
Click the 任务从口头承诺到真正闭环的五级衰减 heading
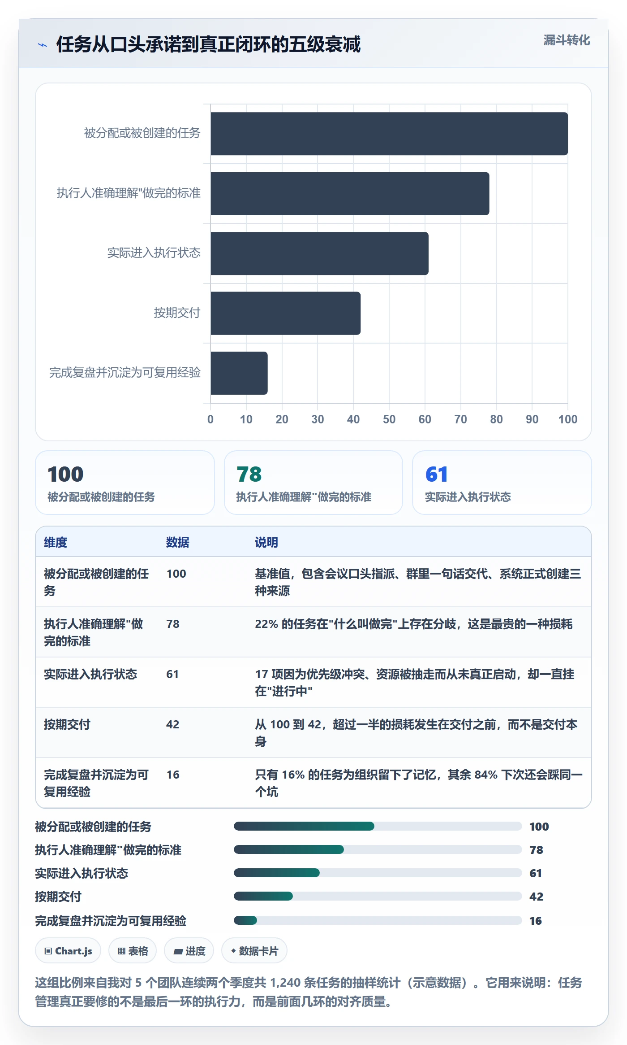click(208, 44)
